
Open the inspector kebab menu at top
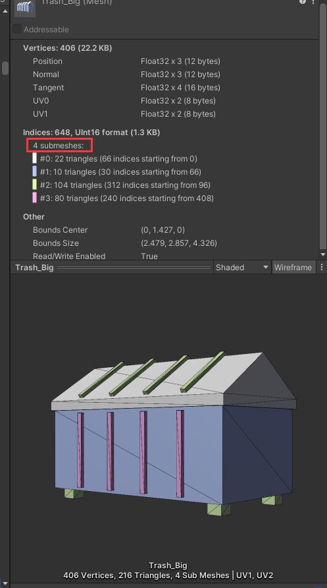(313, 1)
